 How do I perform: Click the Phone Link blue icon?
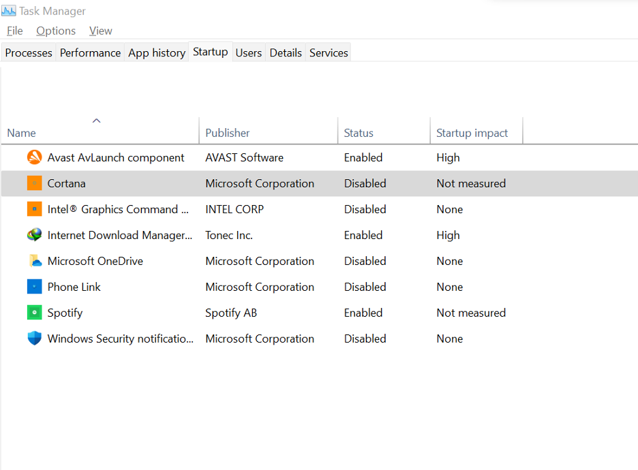(x=34, y=287)
